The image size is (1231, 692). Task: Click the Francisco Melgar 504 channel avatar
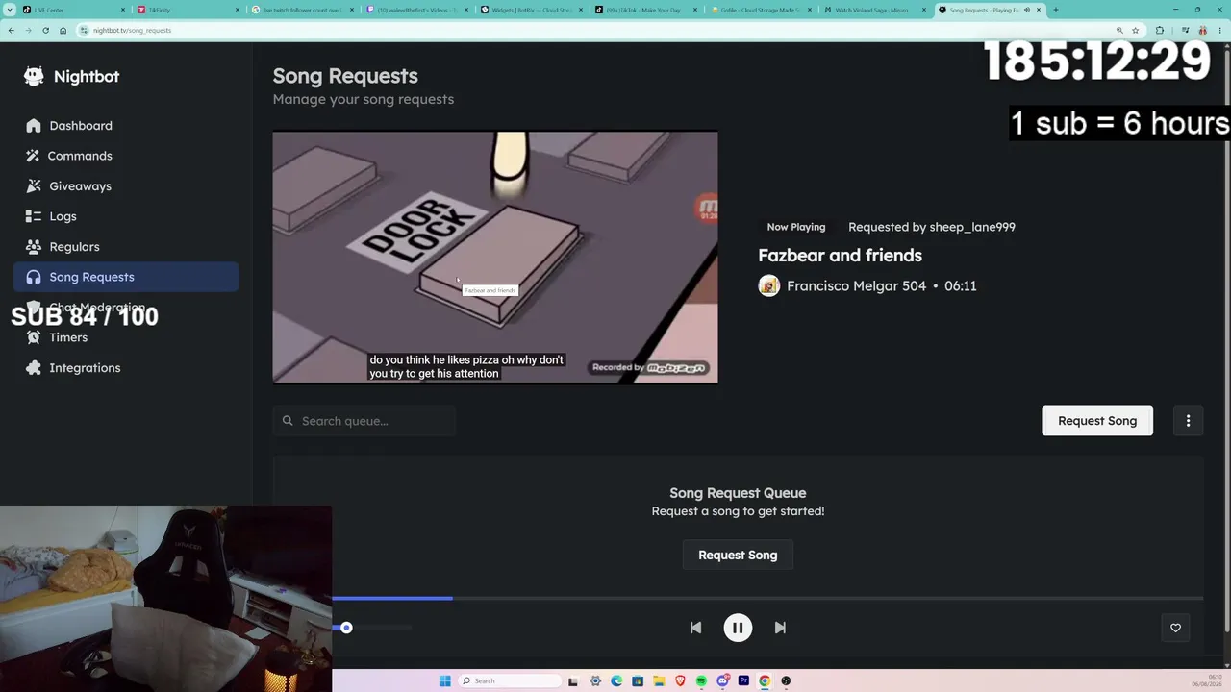tap(768, 285)
